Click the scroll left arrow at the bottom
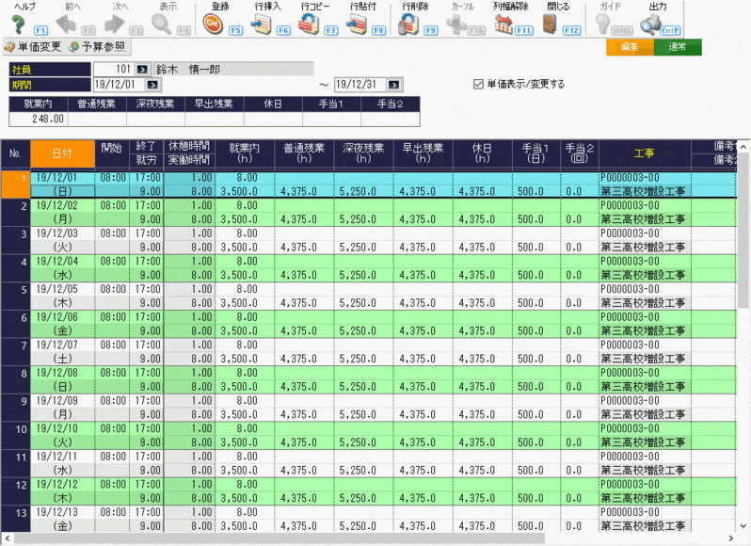The image size is (751, 546). pos(7,538)
